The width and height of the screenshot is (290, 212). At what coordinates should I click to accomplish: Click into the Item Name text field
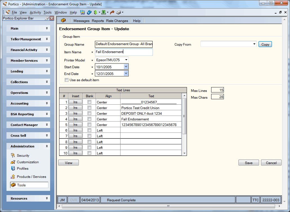pos(124,52)
